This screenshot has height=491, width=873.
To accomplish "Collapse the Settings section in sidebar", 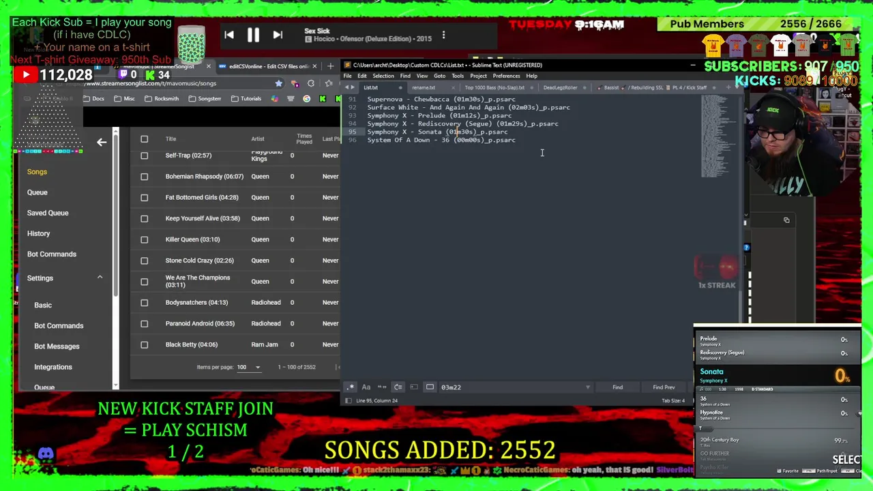I will point(100,278).
